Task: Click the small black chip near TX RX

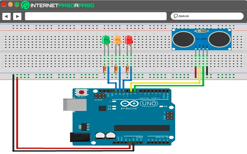Action: point(103,108)
